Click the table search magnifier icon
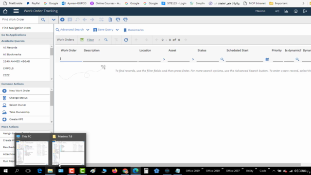311x175 pixels. pyautogui.click(x=106, y=40)
